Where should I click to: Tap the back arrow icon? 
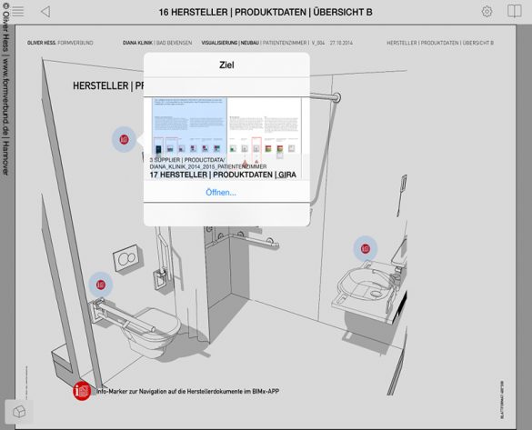click(45, 12)
